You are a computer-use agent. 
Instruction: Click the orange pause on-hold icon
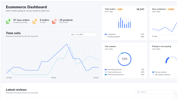(x=35, y=21)
